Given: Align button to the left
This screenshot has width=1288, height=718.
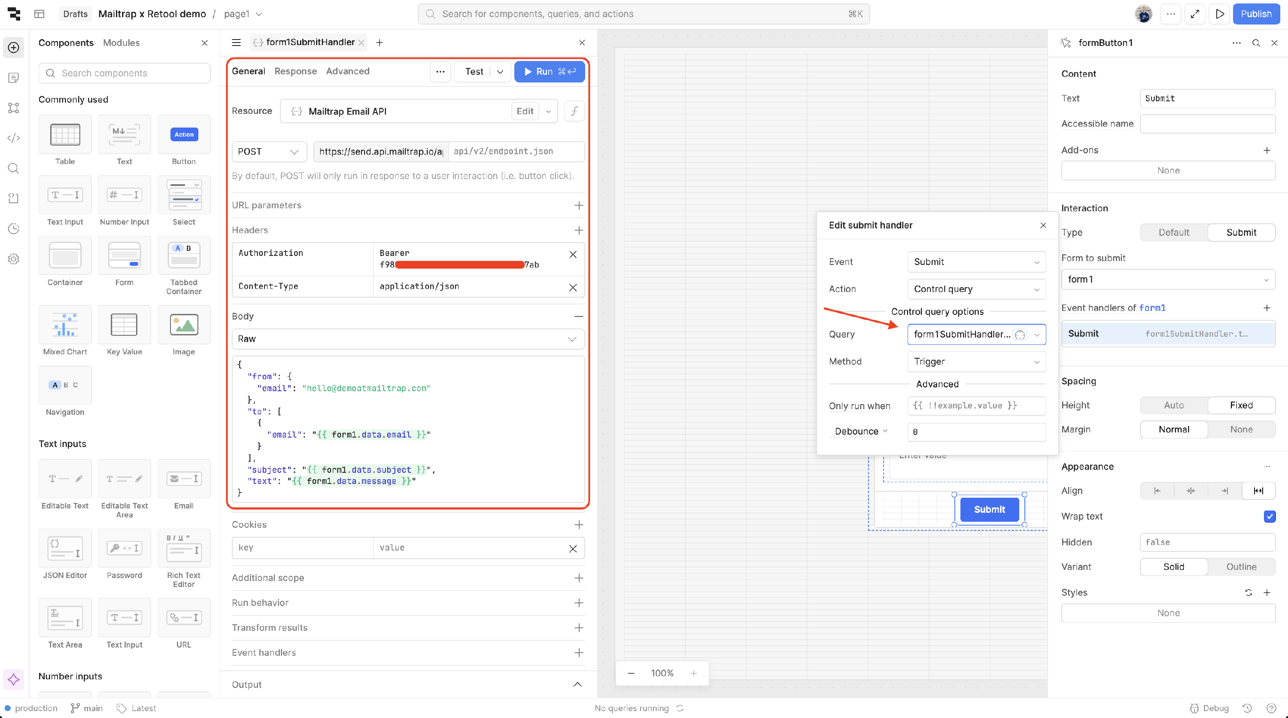Looking at the screenshot, I should tap(1157, 491).
